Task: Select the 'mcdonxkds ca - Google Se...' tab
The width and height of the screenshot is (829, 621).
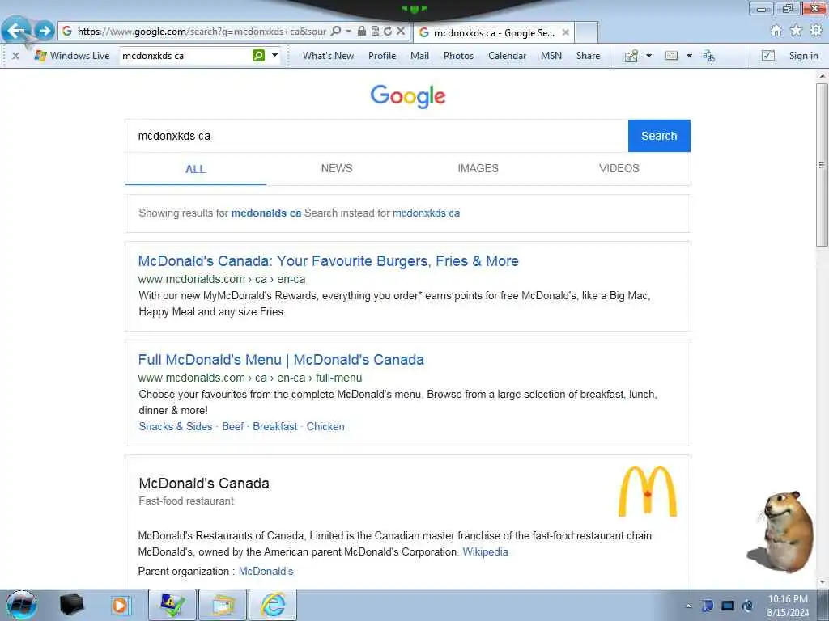Action: 493,32
